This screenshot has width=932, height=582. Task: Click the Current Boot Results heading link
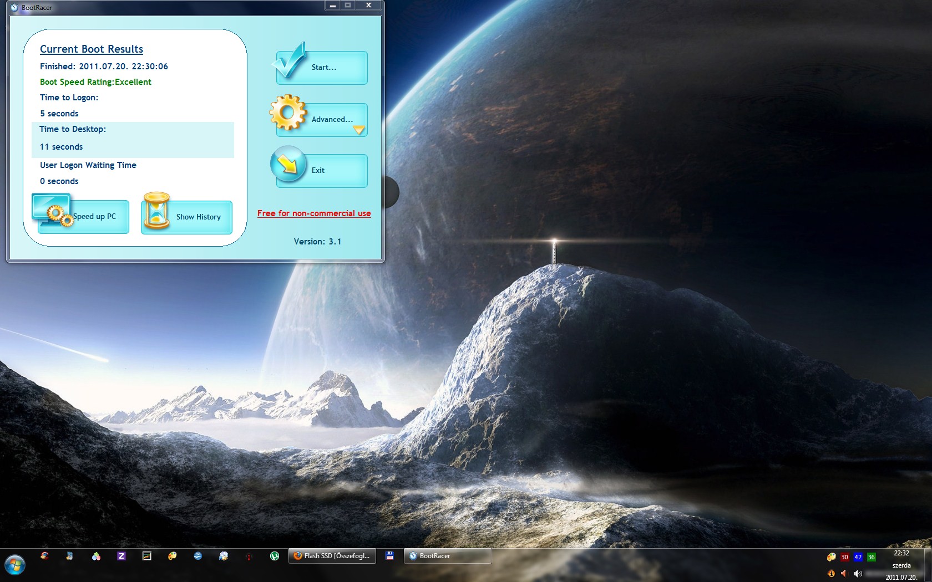tap(92, 49)
